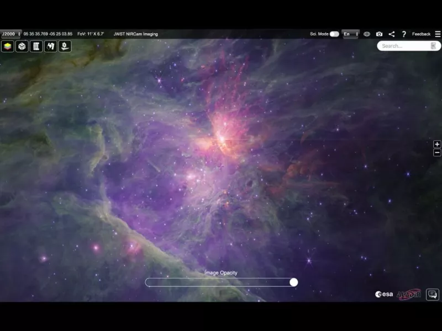Open the J2000 coordinate frame dropdown
Viewport: 442px width, 331px height.
(x=11, y=34)
